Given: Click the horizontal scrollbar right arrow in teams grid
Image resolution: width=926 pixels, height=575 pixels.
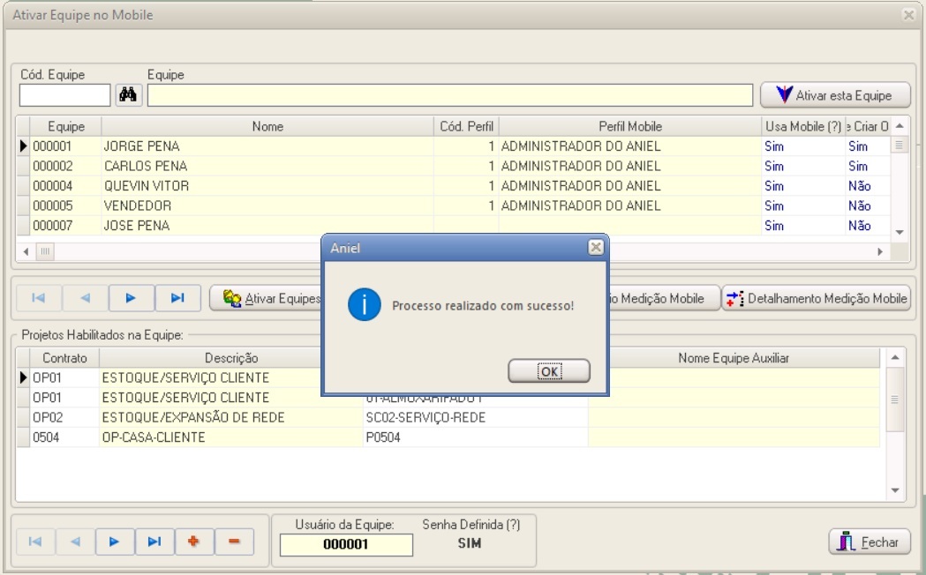Looking at the screenshot, I should 880,251.
